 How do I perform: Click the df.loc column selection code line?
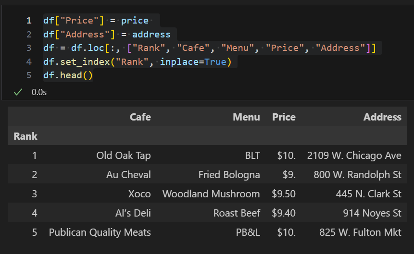[210, 48]
